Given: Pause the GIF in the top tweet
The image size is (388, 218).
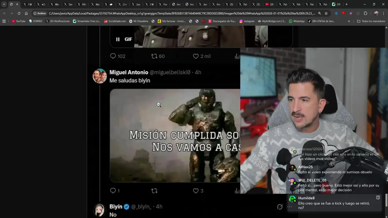Looking at the screenshot, I should pyautogui.click(x=118, y=39).
